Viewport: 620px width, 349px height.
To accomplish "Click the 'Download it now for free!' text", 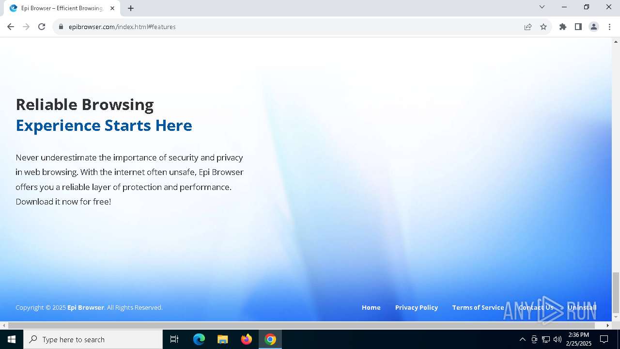I will click(x=63, y=202).
